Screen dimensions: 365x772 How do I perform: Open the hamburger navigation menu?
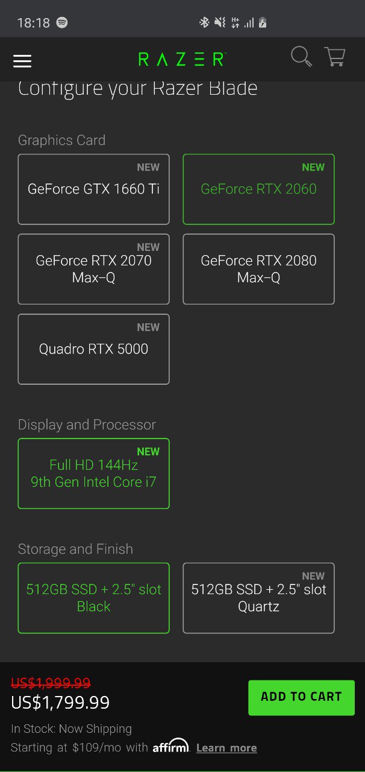coord(22,60)
